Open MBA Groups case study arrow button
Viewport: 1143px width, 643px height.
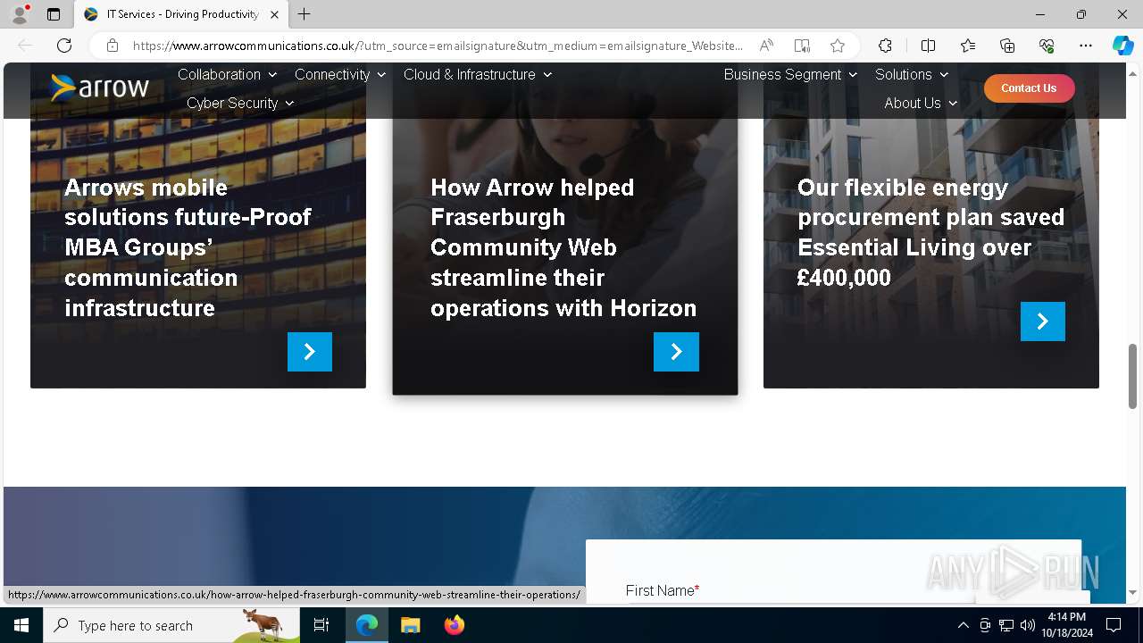point(310,352)
